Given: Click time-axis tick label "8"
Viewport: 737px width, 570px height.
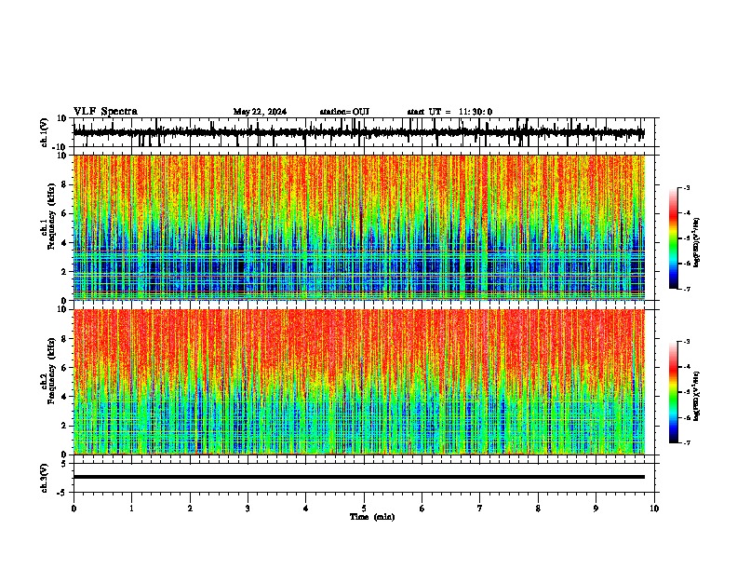Looking at the screenshot, I should [x=538, y=509].
